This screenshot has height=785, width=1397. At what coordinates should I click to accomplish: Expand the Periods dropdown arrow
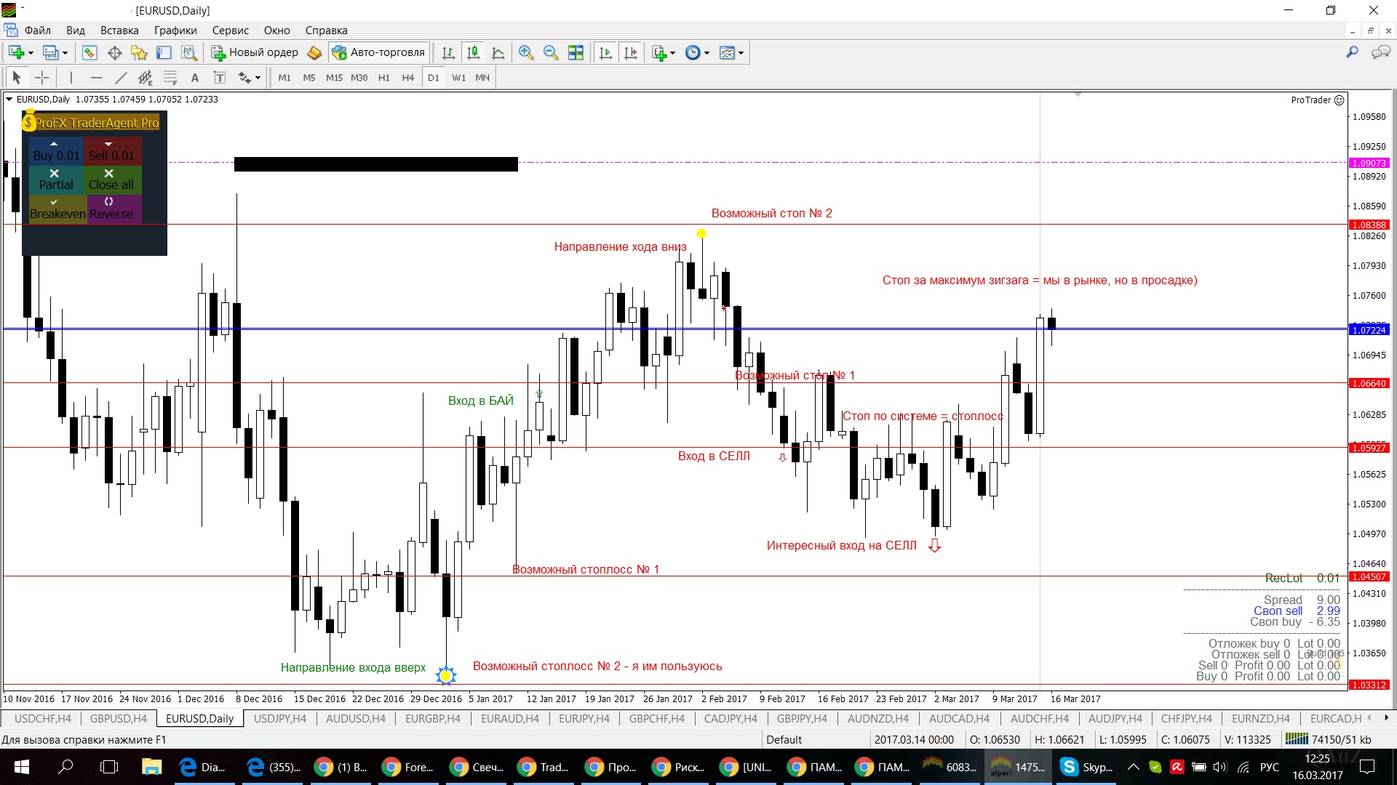(707, 53)
